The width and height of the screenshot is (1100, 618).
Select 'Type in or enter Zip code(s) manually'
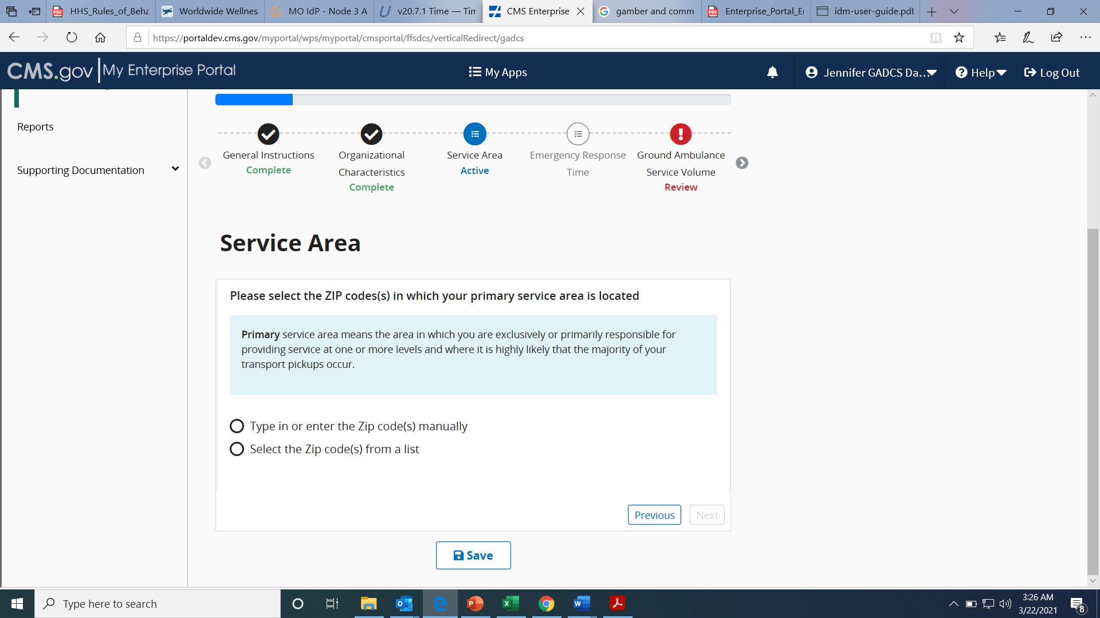click(237, 426)
